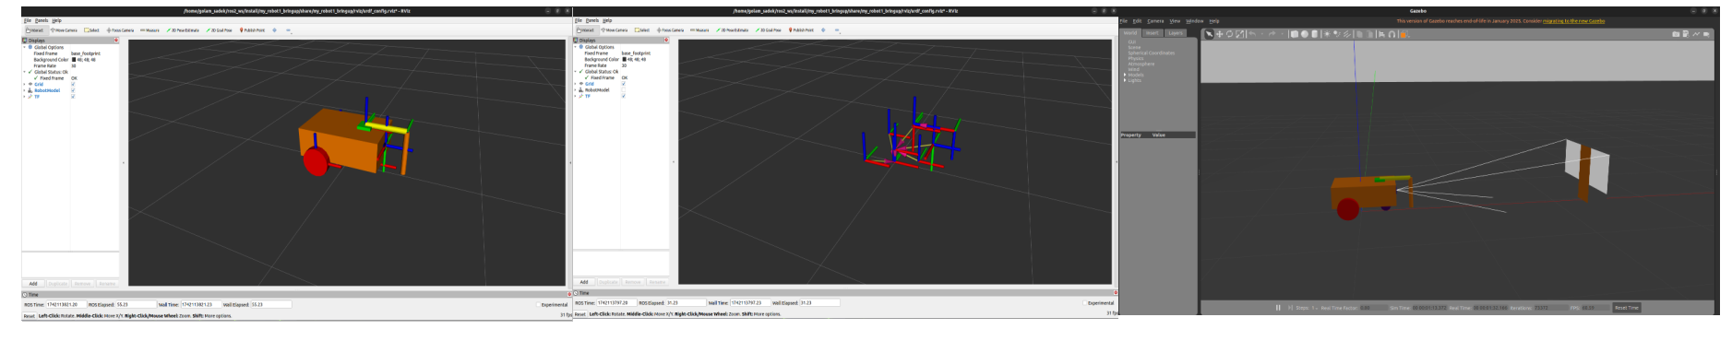1732x341 pixels.
Task: Toggle Grid checkbox in RViz showing orange robot
Action: [73, 84]
